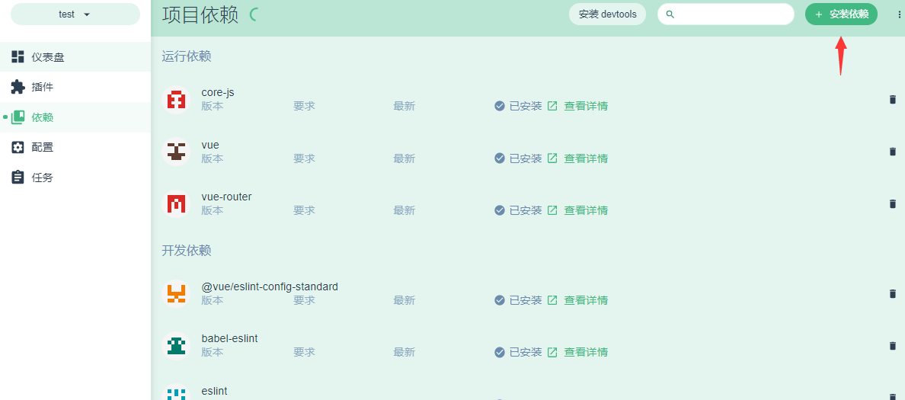Click the 安装依赖 install dependency button
This screenshot has width=905, height=400.
841,14
